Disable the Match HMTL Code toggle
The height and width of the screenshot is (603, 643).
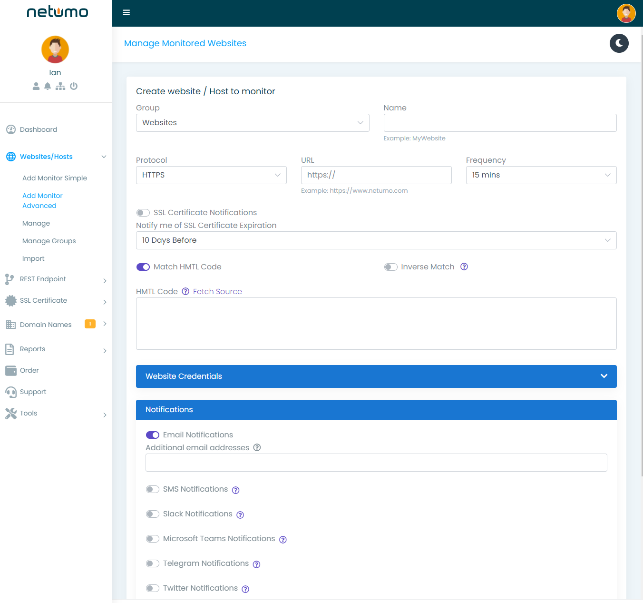tap(143, 267)
